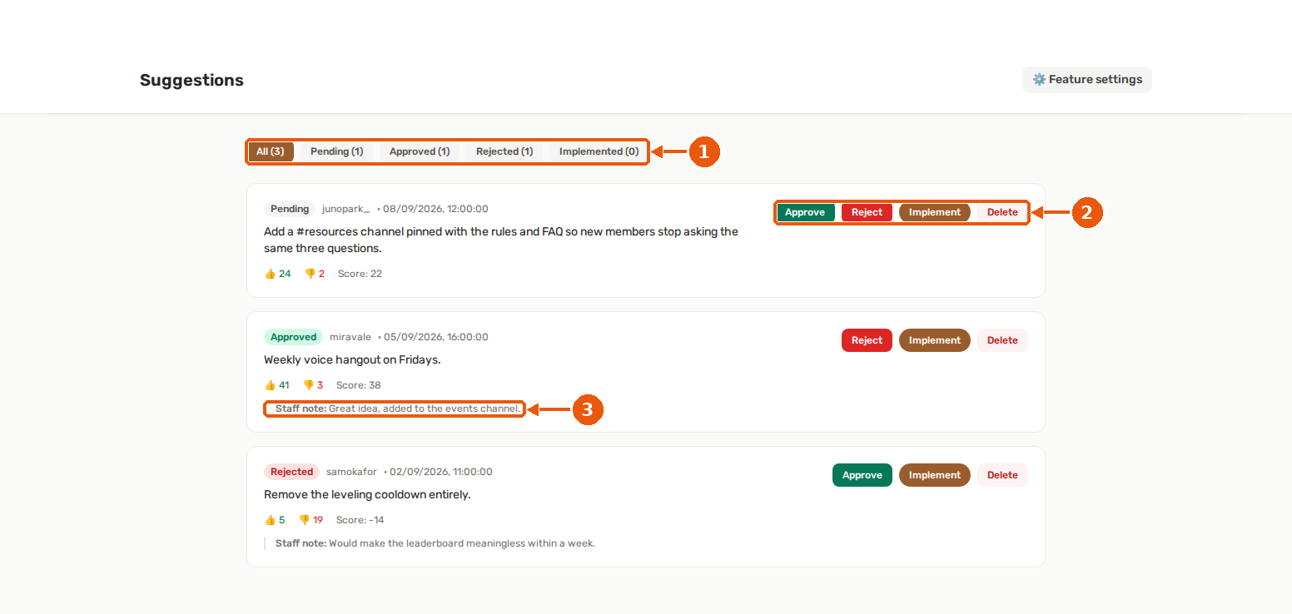Viewport: 1292px width, 614px height.
Task: Implement the weekly voice hangout suggestion
Action: (935, 340)
